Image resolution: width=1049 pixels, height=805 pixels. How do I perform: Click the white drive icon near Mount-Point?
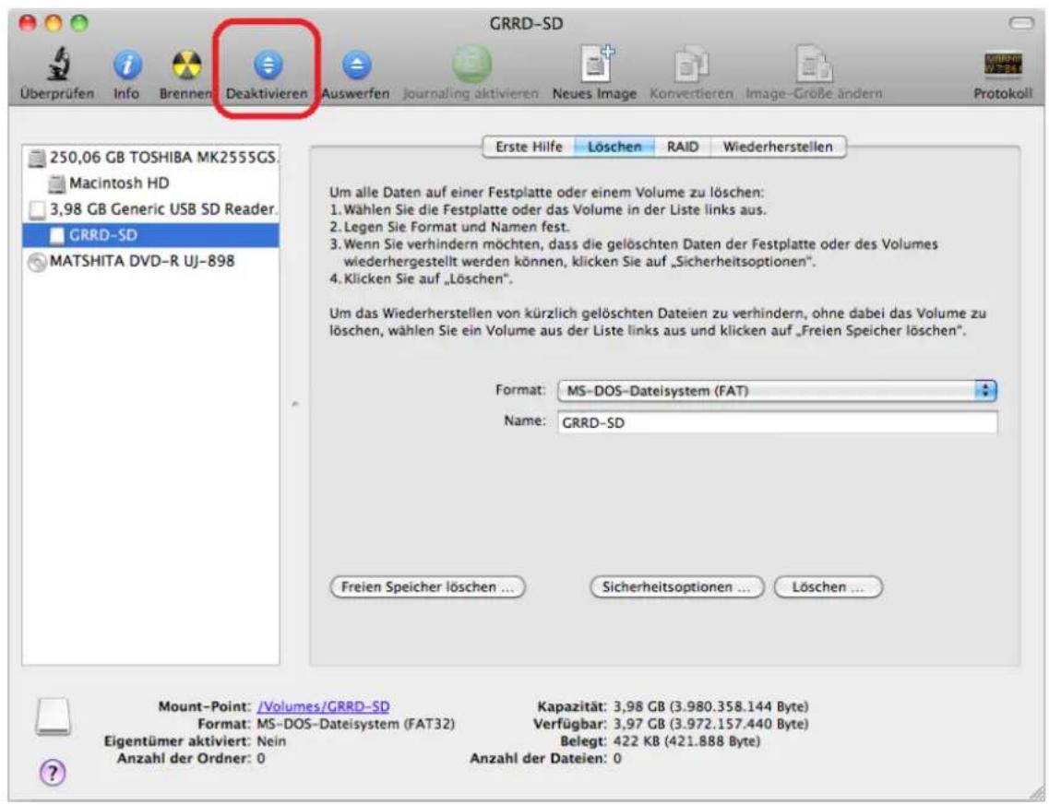pos(54,717)
